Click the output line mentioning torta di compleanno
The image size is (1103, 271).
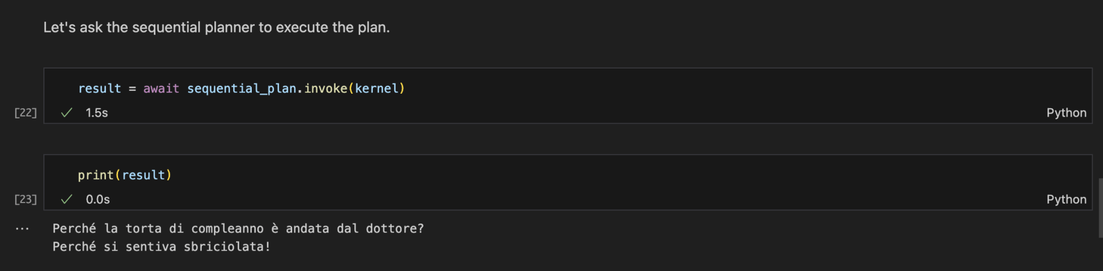(238, 229)
